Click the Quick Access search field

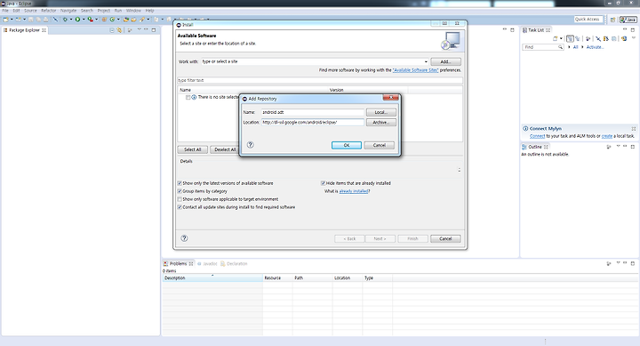point(588,20)
